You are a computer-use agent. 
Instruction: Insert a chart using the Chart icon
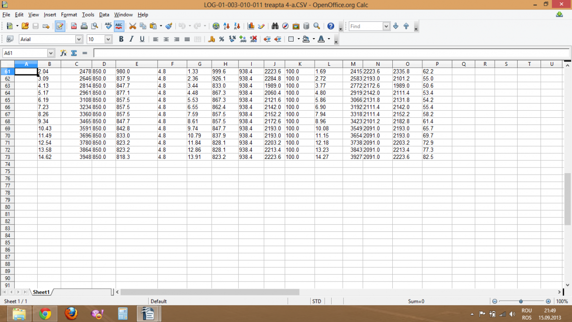click(251, 26)
